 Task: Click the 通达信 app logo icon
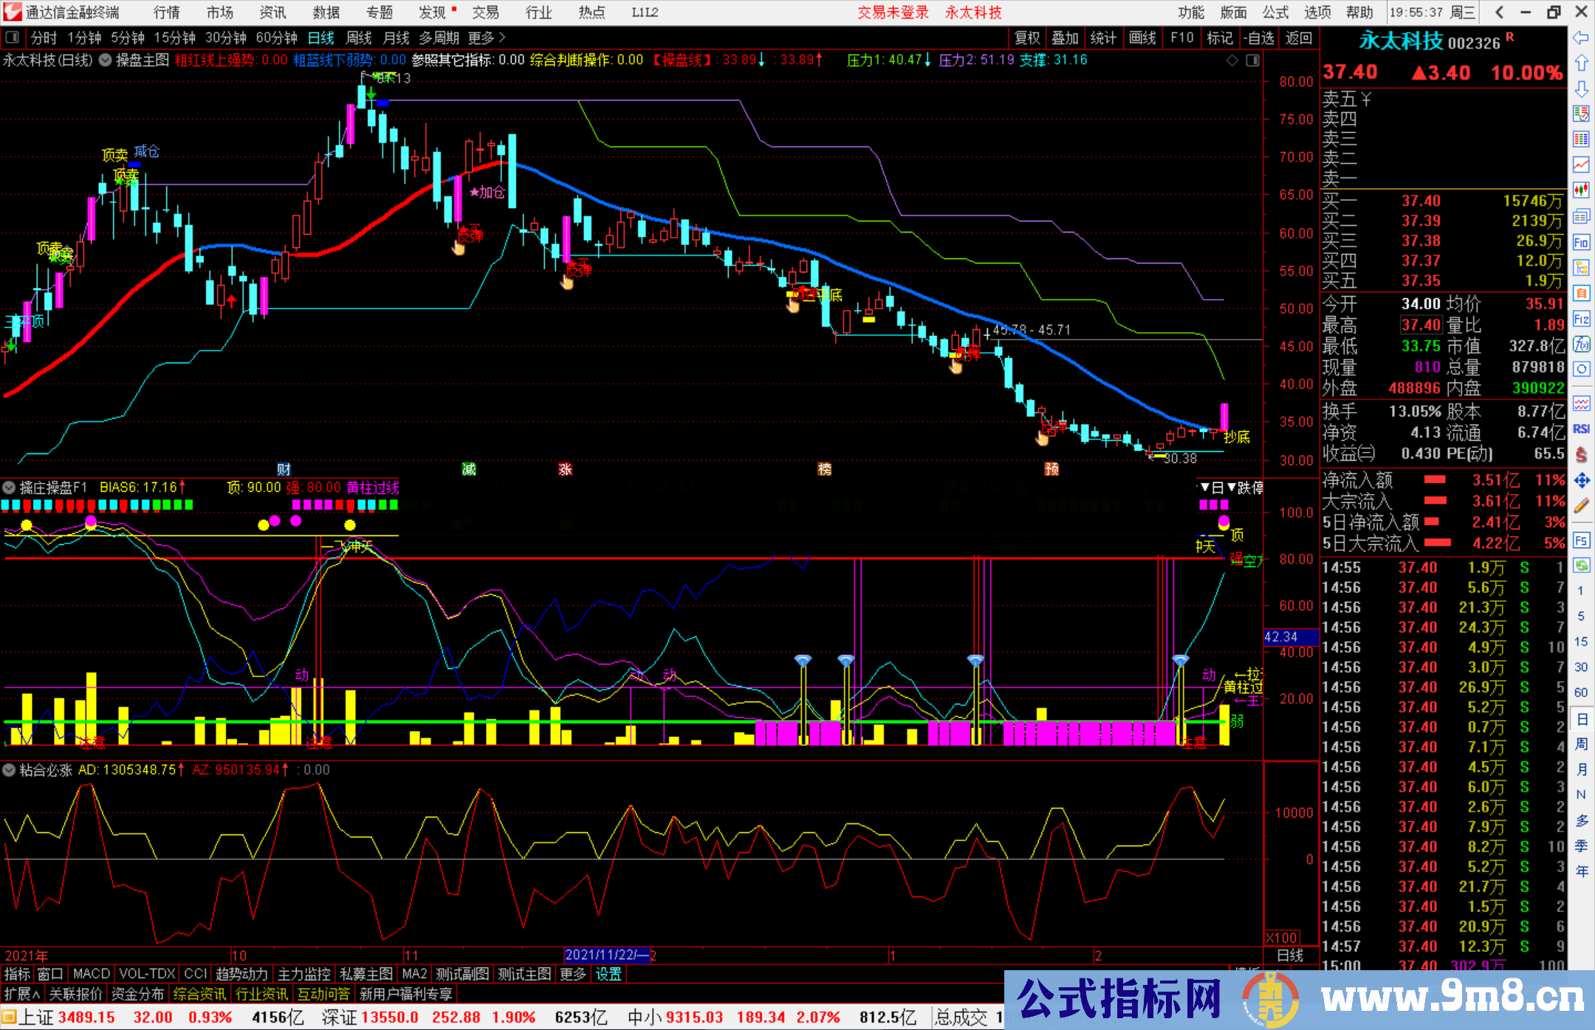[12, 12]
